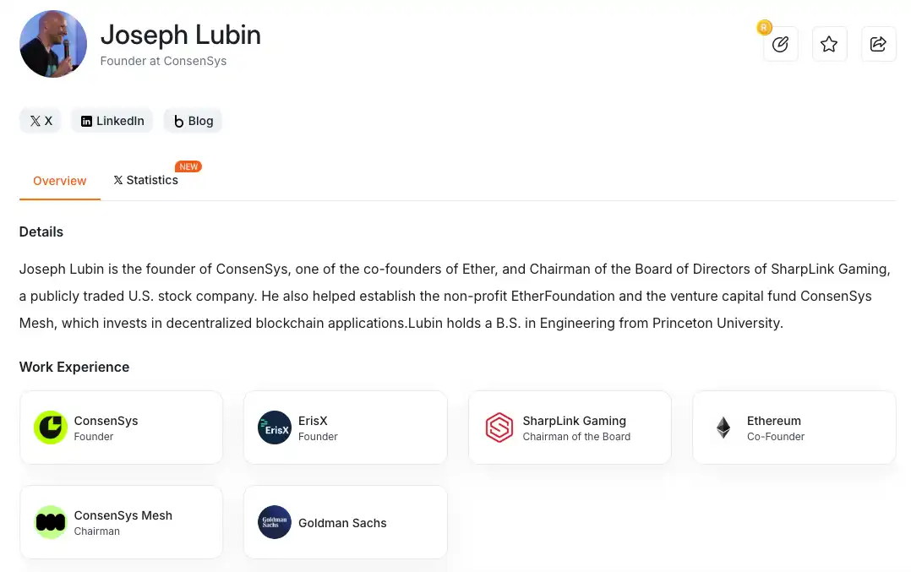Screen dimensions: 911x572
Task: Open sharing via the share arrow icon
Action: pyautogui.click(x=878, y=44)
